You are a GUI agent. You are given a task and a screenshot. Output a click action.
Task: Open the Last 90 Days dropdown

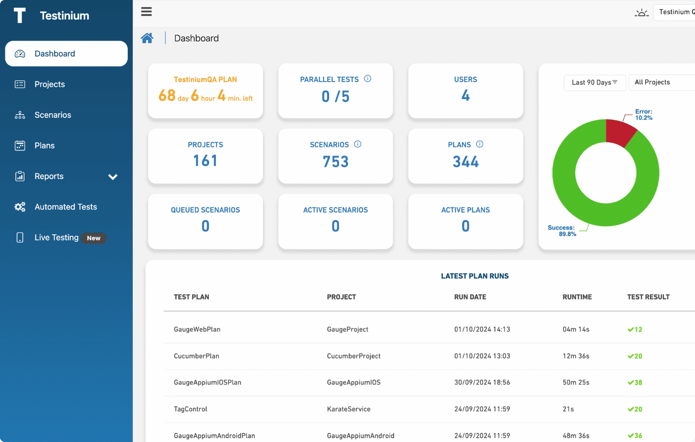(595, 82)
